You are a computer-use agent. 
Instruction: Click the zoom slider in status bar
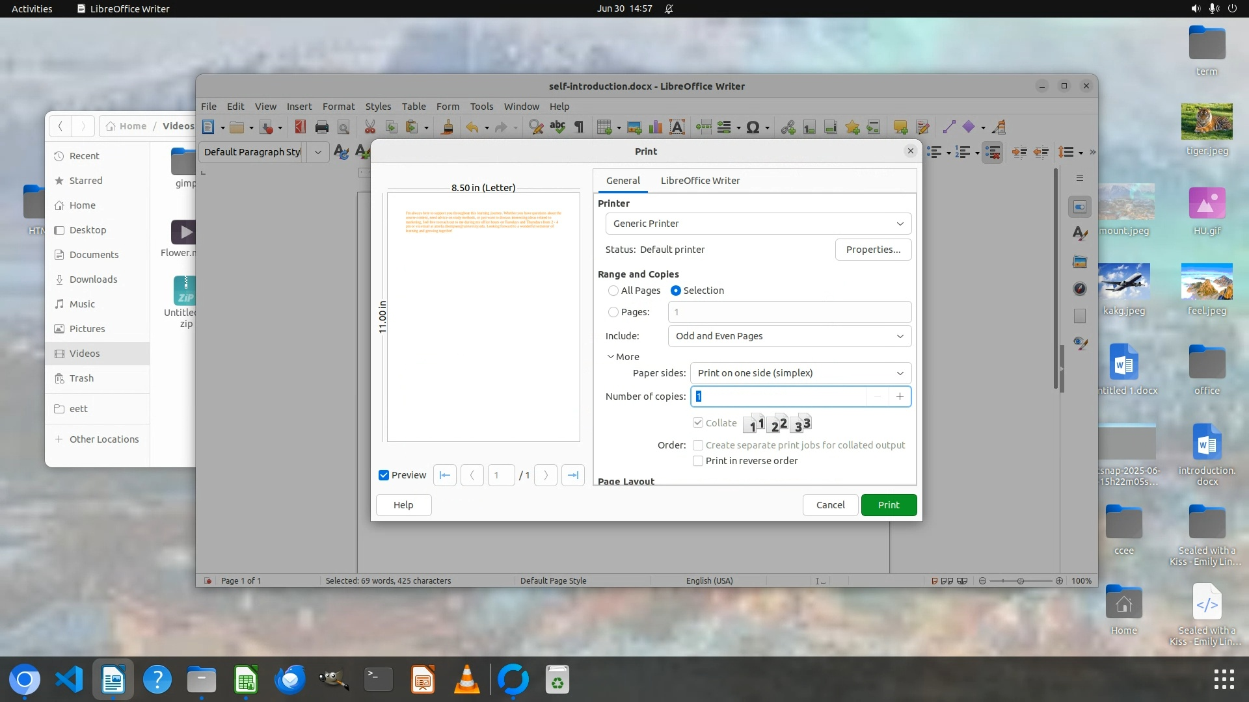coord(1020,581)
